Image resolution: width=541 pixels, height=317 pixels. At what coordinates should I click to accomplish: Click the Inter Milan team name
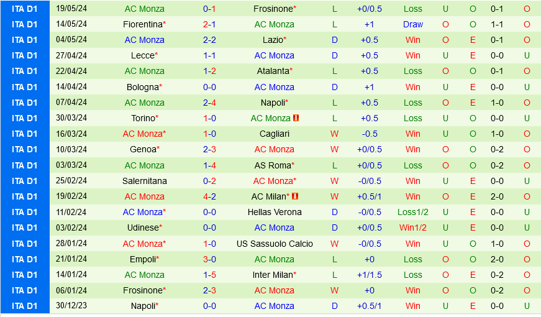(273, 275)
